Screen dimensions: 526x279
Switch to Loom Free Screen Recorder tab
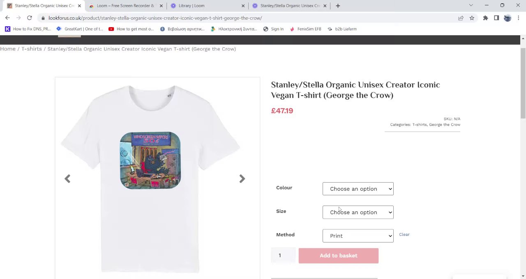125,6
